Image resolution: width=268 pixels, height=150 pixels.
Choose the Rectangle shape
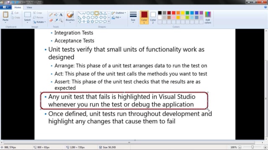tap(92, 13)
